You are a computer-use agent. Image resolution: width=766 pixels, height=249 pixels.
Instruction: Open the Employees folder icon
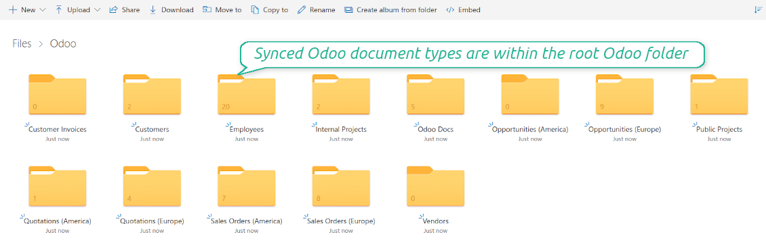(247, 94)
